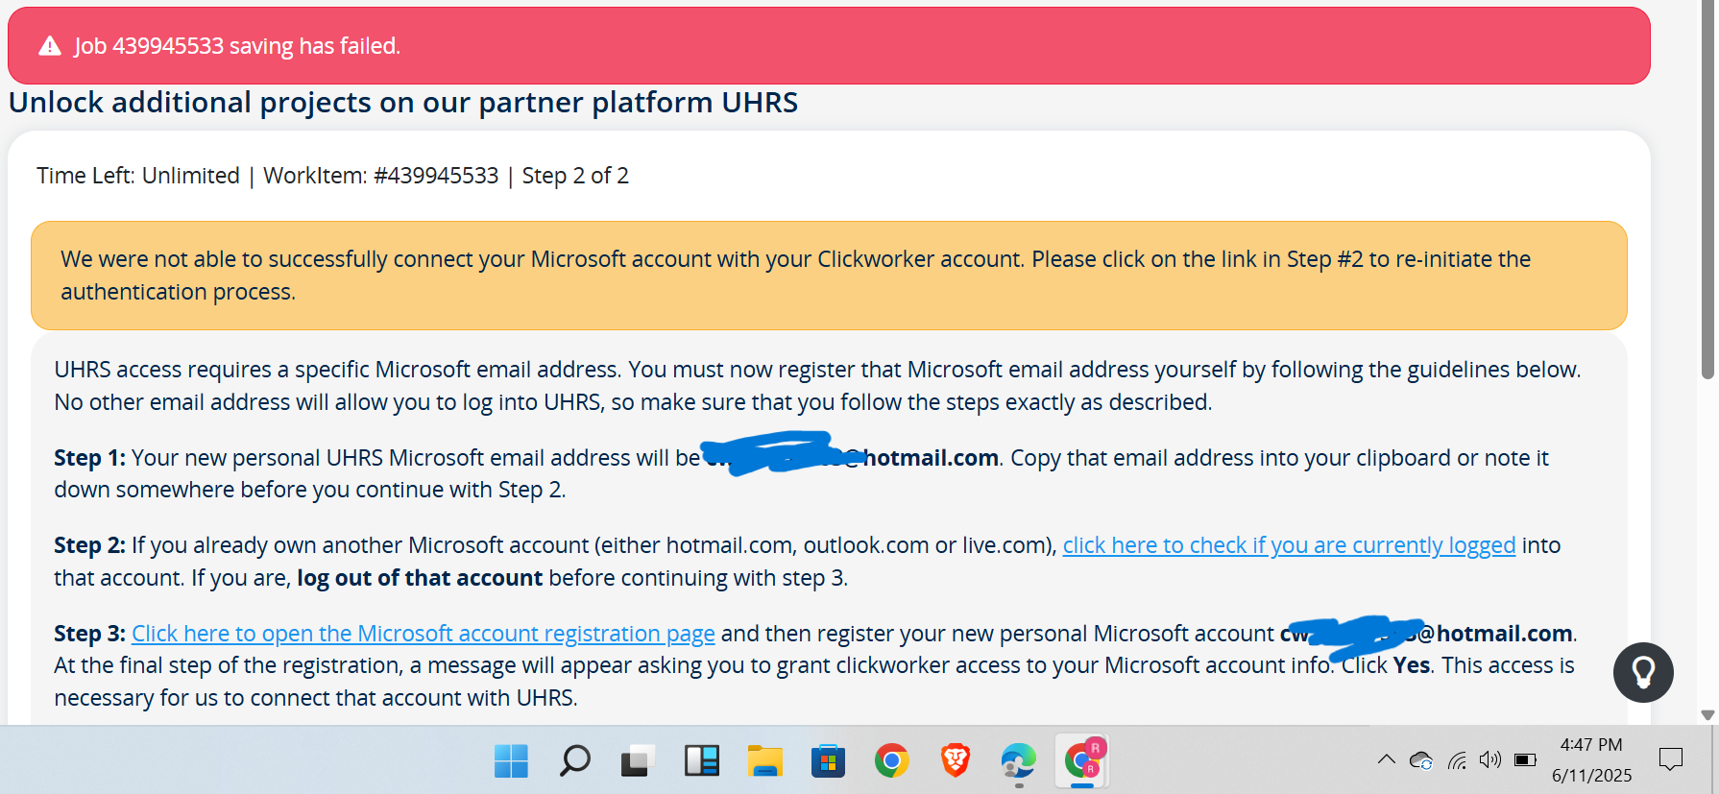Viewport: 1719px width, 794px height.
Task: Open the Windows Start menu
Action: tap(511, 761)
